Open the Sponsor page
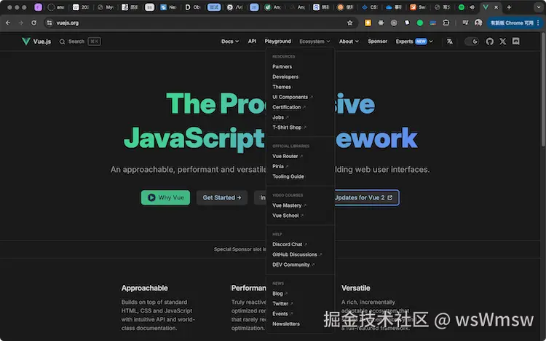The image size is (546, 341). tap(377, 41)
